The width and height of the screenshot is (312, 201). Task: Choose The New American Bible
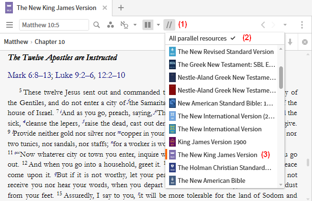coord(222,180)
